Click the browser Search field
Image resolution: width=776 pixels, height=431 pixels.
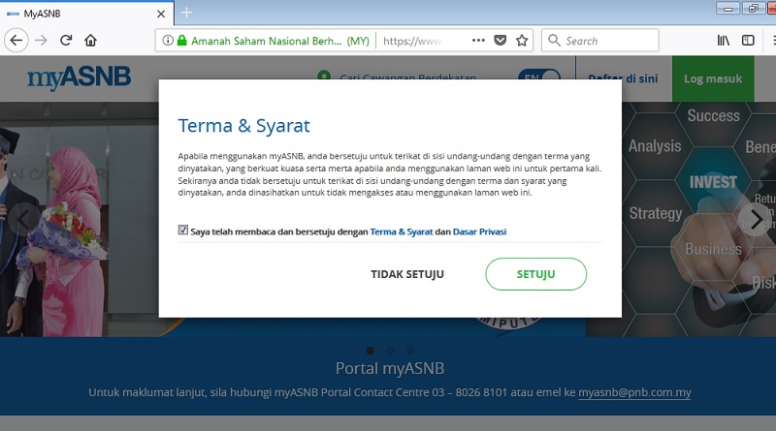(600, 41)
